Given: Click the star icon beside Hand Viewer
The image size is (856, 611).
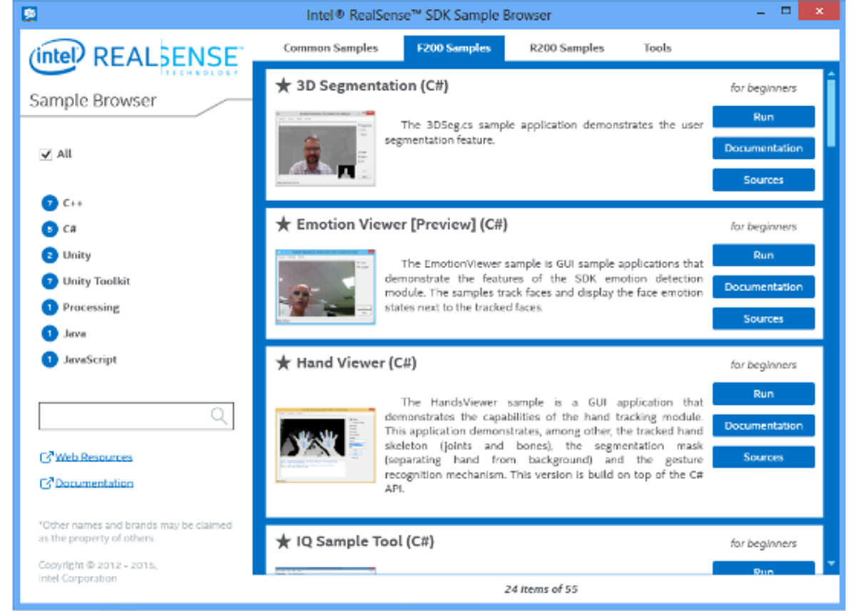Looking at the screenshot, I should pyautogui.click(x=281, y=362).
